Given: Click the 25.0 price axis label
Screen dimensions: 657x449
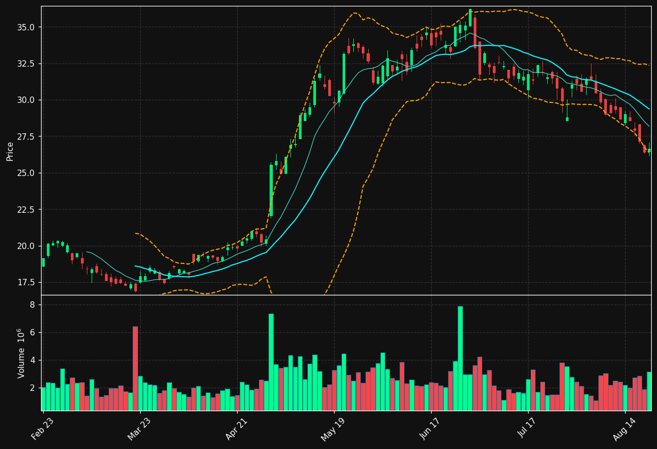Looking at the screenshot, I should point(27,173).
